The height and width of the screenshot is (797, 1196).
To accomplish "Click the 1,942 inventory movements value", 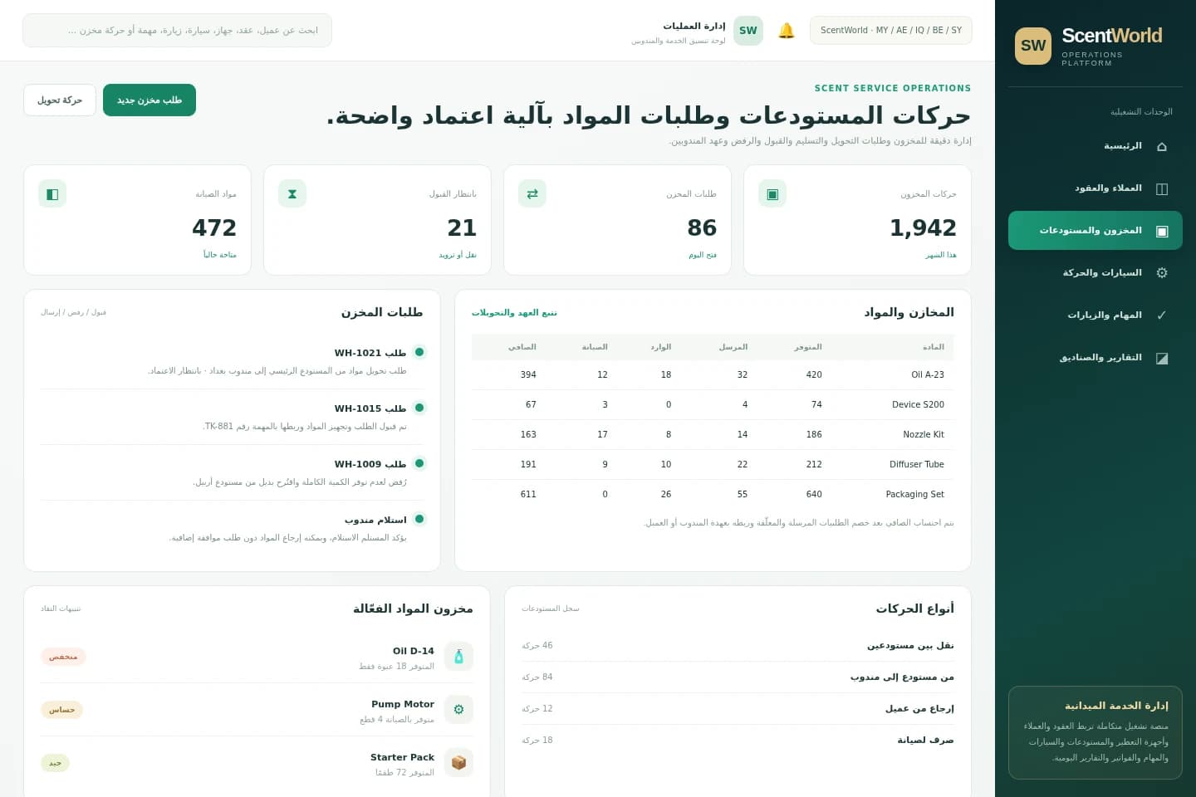I will click(923, 227).
